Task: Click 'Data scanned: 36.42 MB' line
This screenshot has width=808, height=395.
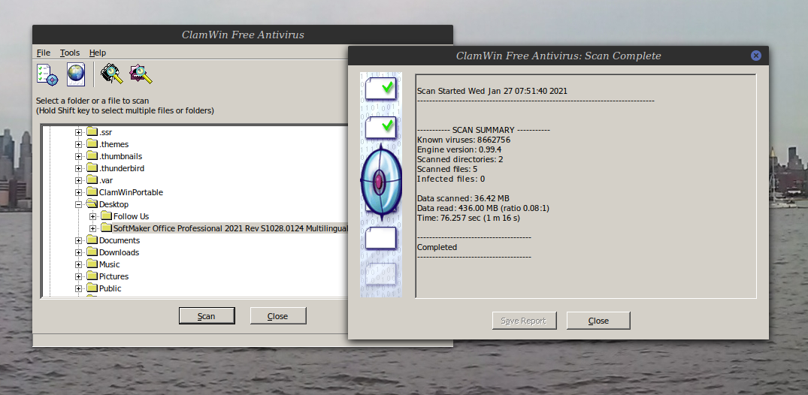Action: 463,198
